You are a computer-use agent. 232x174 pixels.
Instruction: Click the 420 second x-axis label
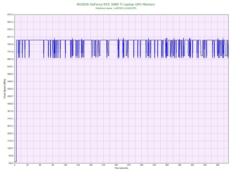click(x=192, y=165)
